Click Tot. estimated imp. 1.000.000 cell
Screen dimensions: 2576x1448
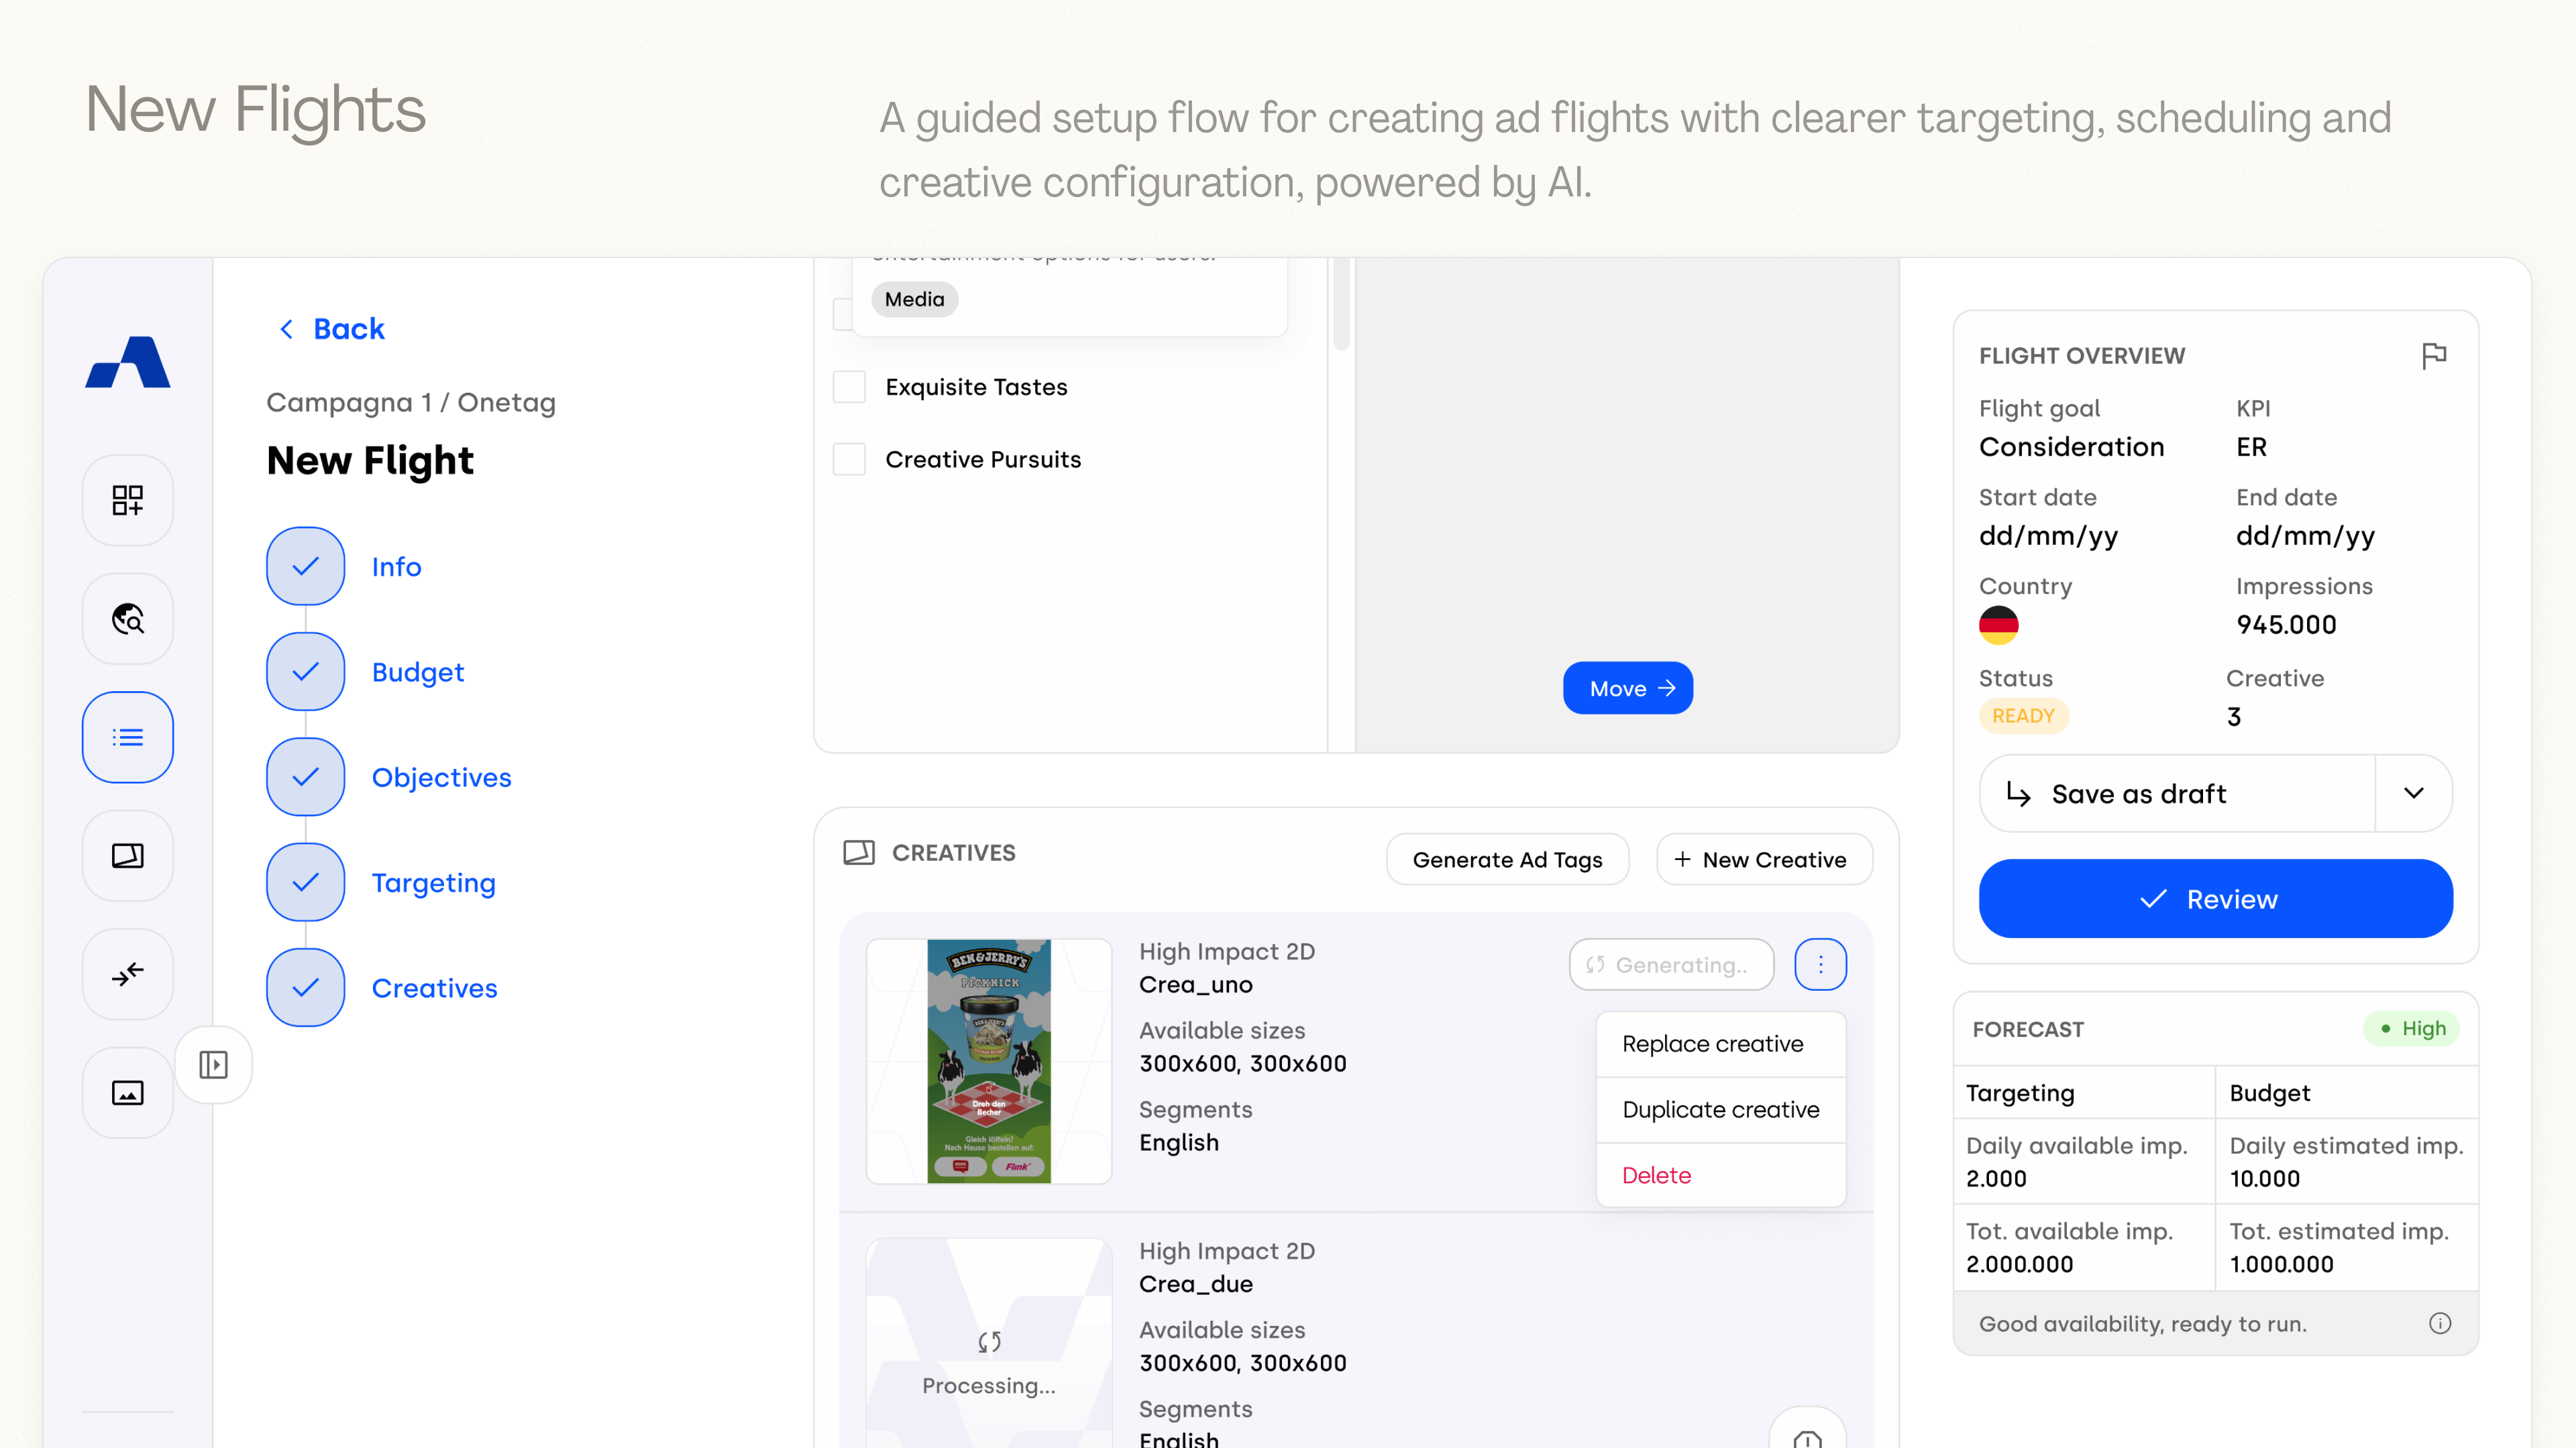click(x=2347, y=1247)
